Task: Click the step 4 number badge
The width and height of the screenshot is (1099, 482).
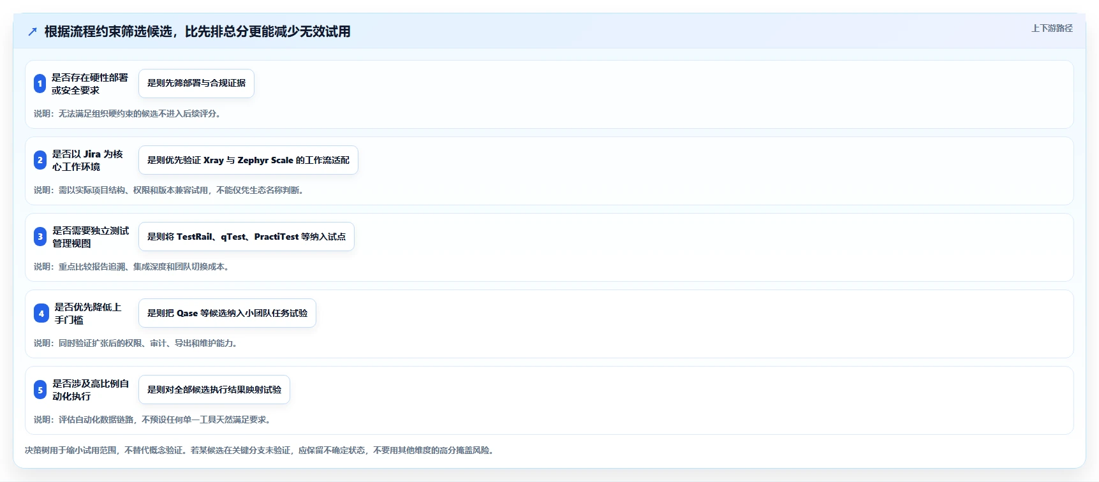Action: coord(41,313)
